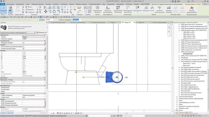
Task: Click Add Insulation (Добавить изоляцию)
Action: (x=169, y=9)
